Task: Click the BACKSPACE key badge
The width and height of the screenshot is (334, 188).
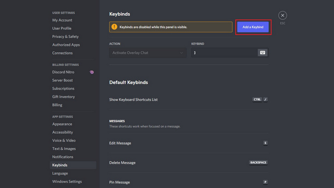Action: (258, 162)
